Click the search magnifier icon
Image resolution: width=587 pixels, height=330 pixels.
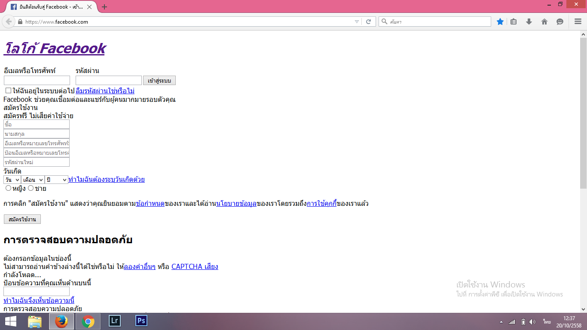pos(384,21)
